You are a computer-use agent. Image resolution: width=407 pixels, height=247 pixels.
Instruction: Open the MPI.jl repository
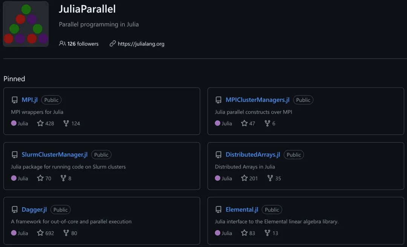point(30,100)
